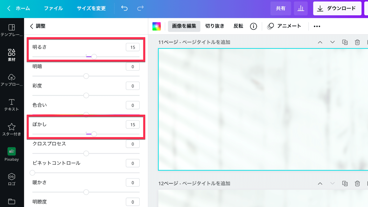Click the page 12 title field
The width and height of the screenshot is (368, 207).
[206, 183]
